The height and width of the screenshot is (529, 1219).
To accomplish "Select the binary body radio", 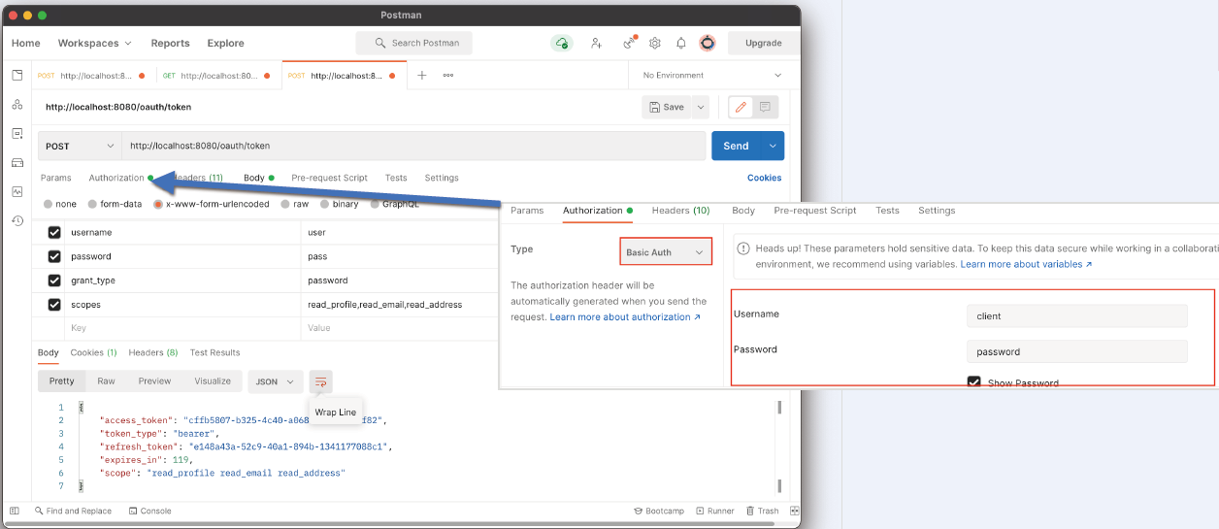I will (325, 204).
